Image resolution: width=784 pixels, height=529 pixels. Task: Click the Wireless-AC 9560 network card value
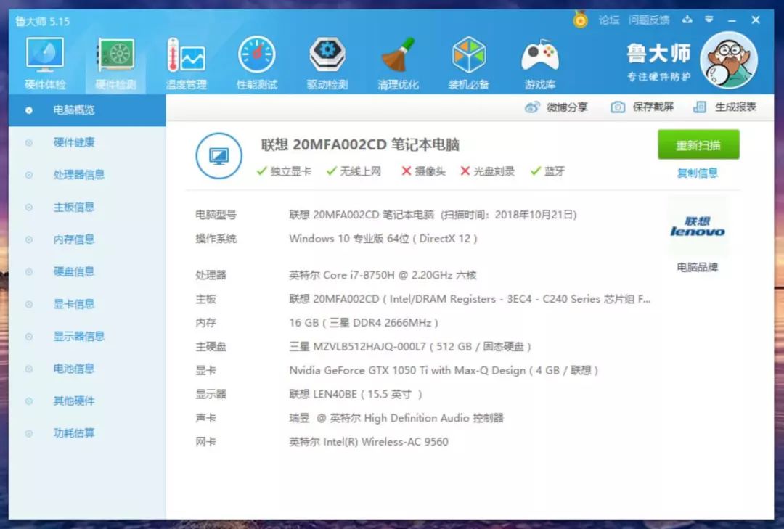(x=369, y=442)
